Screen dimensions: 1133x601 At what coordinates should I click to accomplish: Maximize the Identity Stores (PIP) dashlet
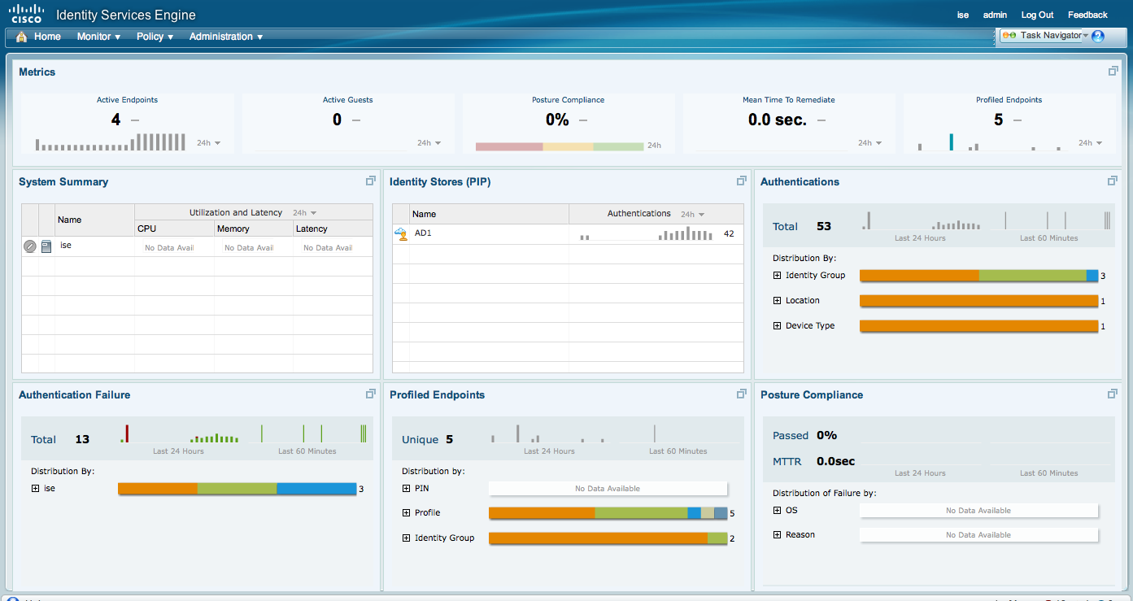point(741,181)
